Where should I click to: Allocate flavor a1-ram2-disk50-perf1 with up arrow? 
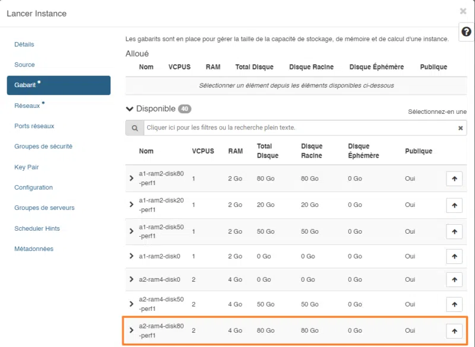pyautogui.click(x=454, y=231)
